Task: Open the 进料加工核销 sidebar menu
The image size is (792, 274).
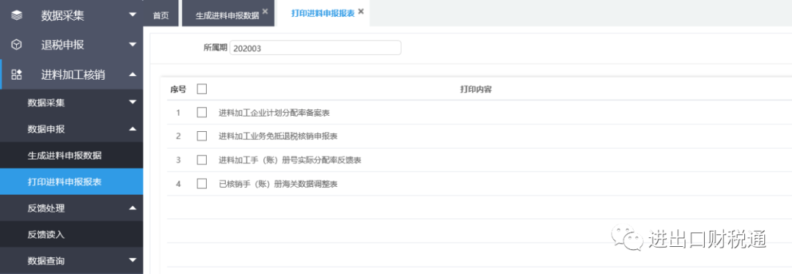Action: pyautogui.click(x=71, y=75)
